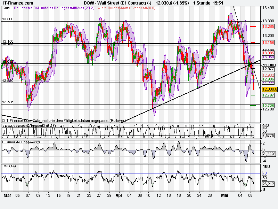278x209 pixels.
Task: Click the purple 13.059 Bollinger value box
Action: coord(268,57)
